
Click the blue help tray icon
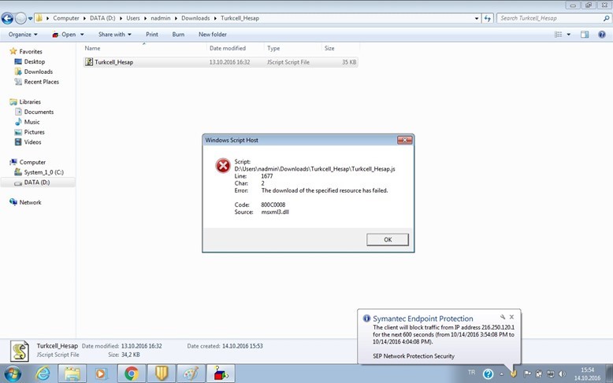tap(488, 374)
